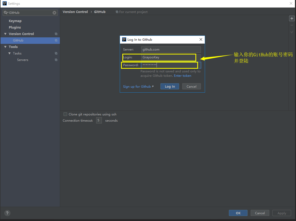Enable Clone git repositories using ssh
This screenshot has height=221, width=296.
pyautogui.click(x=65, y=114)
